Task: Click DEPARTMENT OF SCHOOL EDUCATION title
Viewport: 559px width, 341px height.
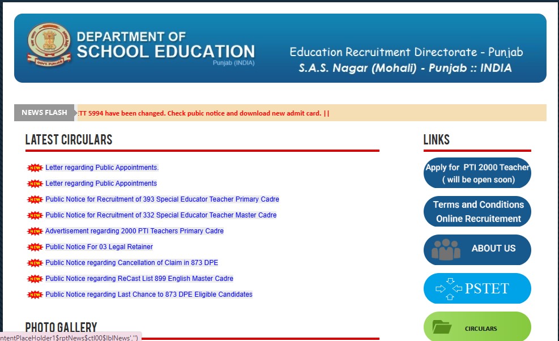Action: click(166, 45)
